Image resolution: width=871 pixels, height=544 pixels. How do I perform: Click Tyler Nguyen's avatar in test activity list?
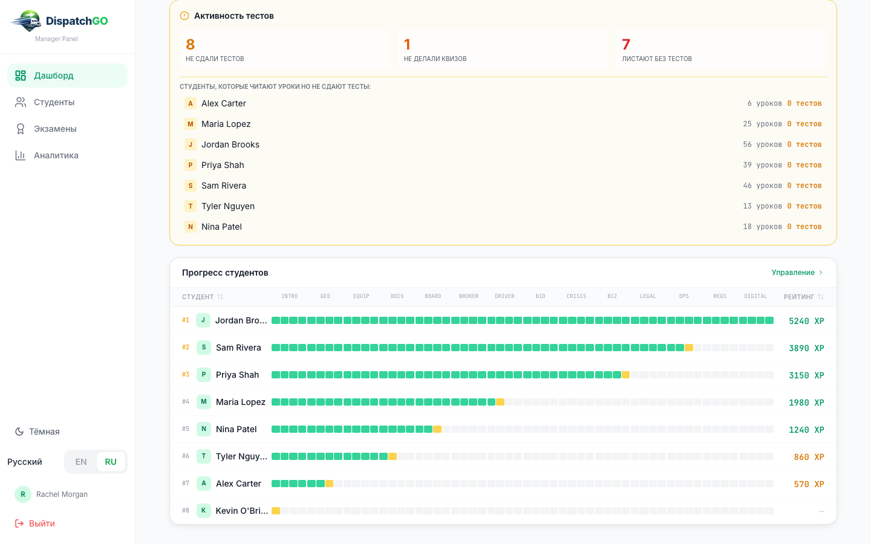(191, 206)
